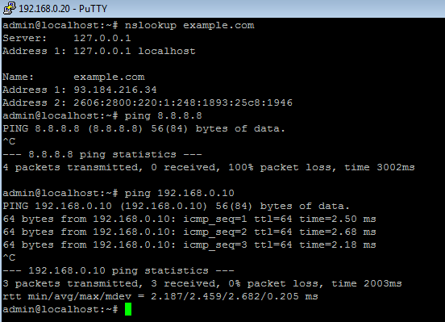Click the IPv6 address 2606:2800:220:1:248:1893:25c8:1946
Screen dimensions: 445x322
(183, 102)
